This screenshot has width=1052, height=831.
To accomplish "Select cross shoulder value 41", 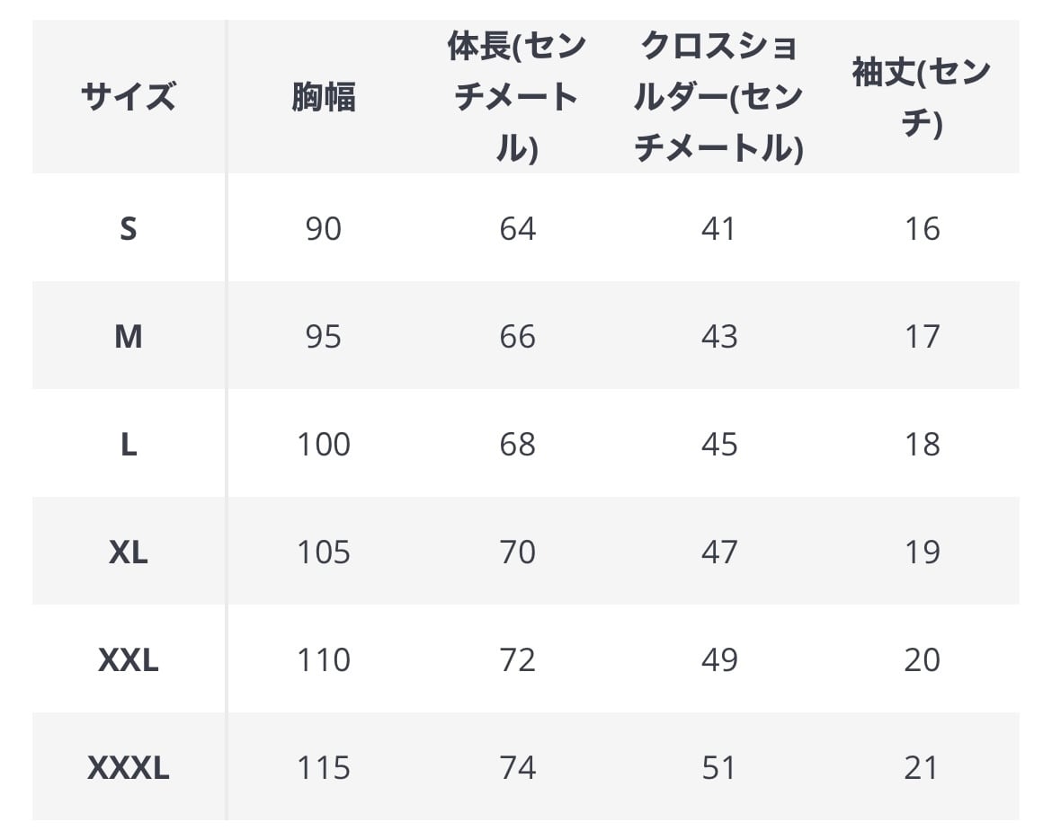I will pos(718,229).
